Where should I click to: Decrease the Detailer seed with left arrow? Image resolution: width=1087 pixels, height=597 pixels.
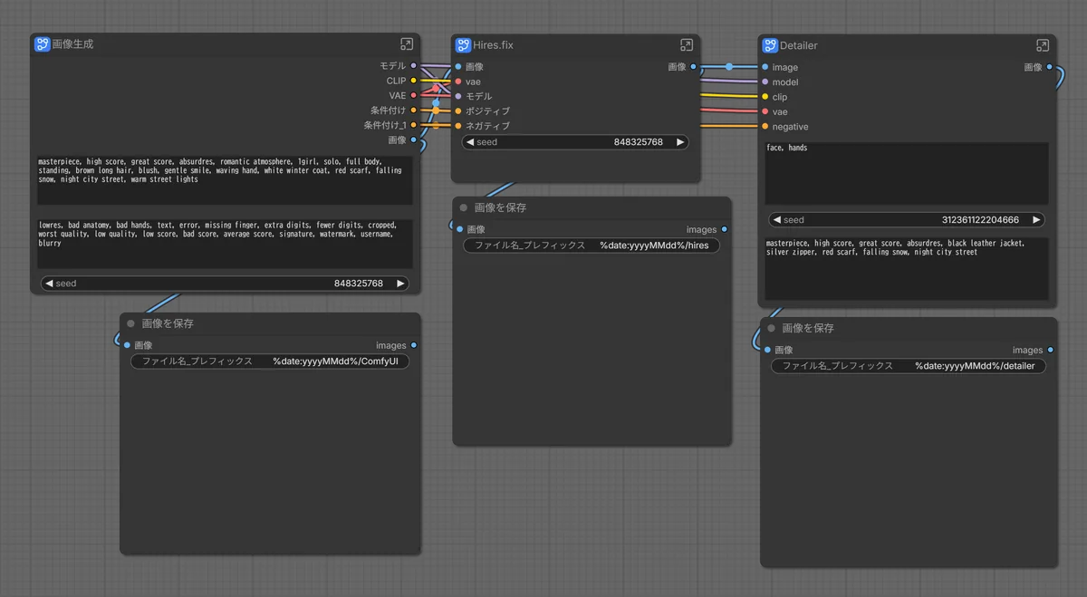(777, 220)
